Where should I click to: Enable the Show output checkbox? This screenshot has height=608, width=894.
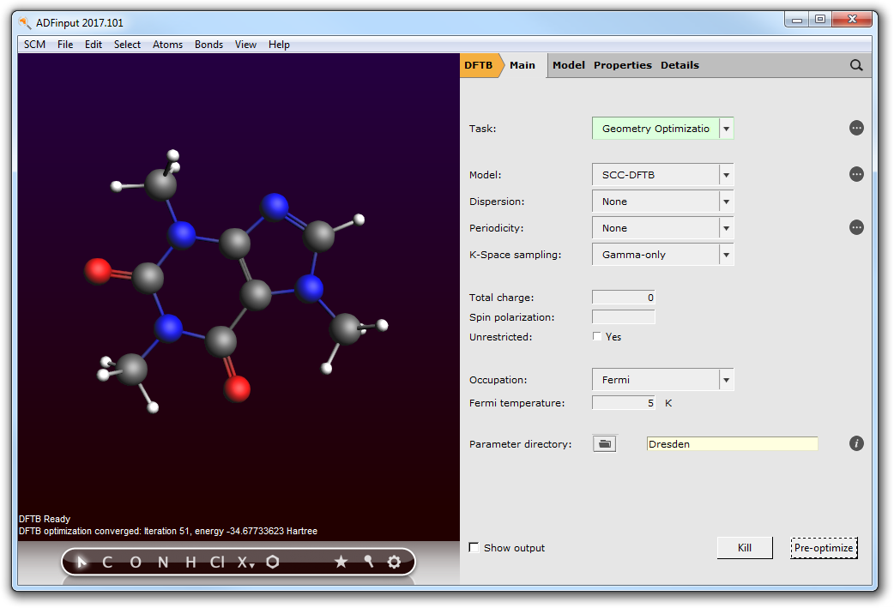[474, 548]
